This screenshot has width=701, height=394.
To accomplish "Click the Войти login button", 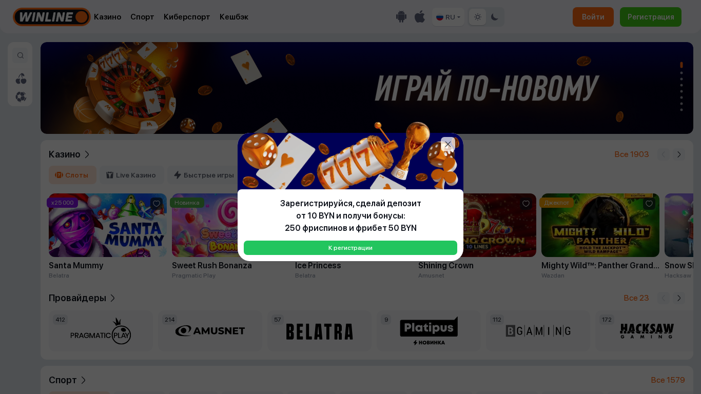I will [x=593, y=17].
